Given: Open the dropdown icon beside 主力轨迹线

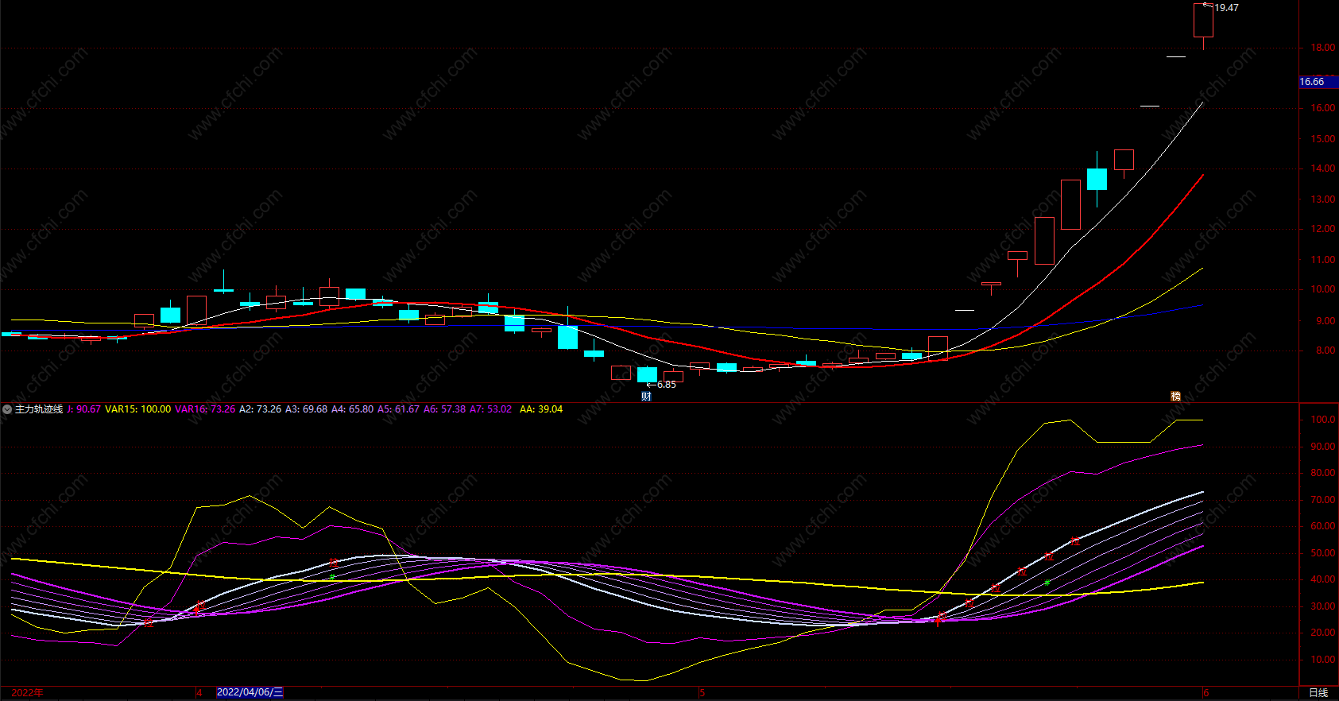Looking at the screenshot, I should (x=7, y=409).
